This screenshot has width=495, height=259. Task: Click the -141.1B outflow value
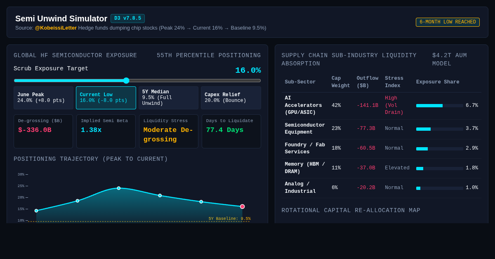[x=368, y=106]
